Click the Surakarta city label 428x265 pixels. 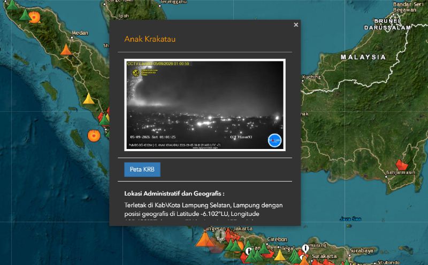pos(324,256)
